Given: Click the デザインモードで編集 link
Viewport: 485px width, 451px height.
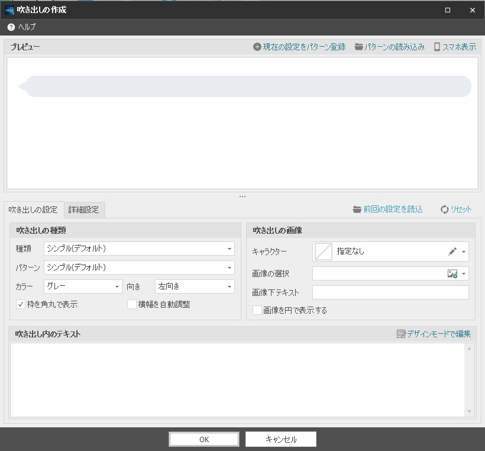Looking at the screenshot, I should (x=439, y=334).
